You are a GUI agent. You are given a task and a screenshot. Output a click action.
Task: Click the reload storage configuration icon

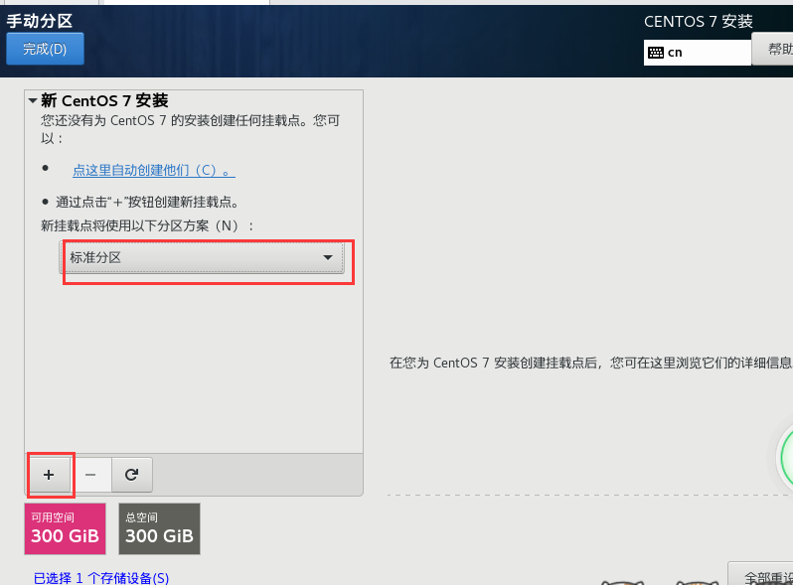[131, 475]
